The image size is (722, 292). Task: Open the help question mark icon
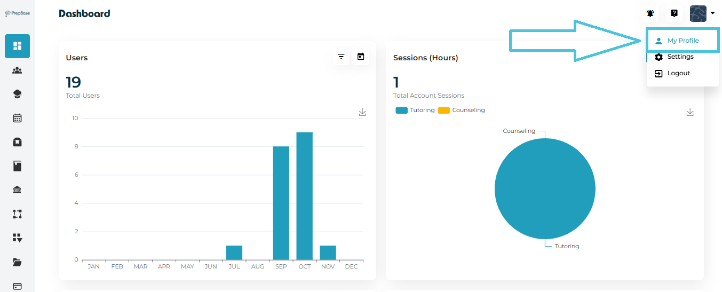pyautogui.click(x=674, y=13)
